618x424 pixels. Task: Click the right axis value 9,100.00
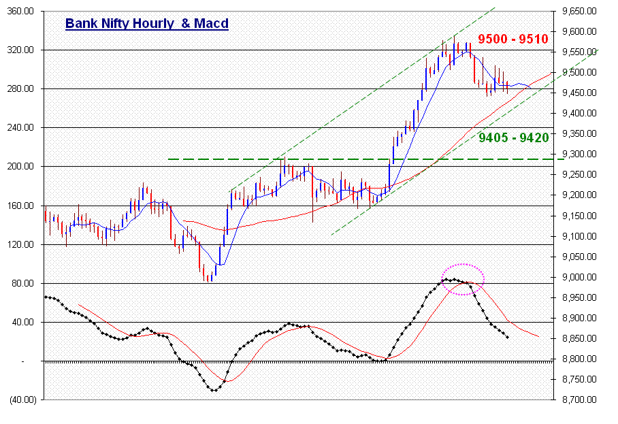pyautogui.click(x=579, y=236)
